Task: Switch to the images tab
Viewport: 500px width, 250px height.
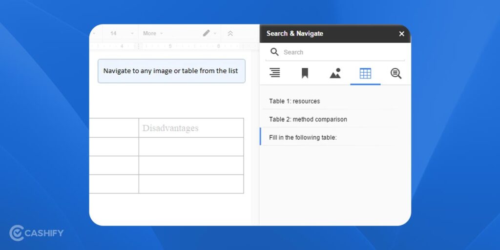Action: tap(335, 73)
